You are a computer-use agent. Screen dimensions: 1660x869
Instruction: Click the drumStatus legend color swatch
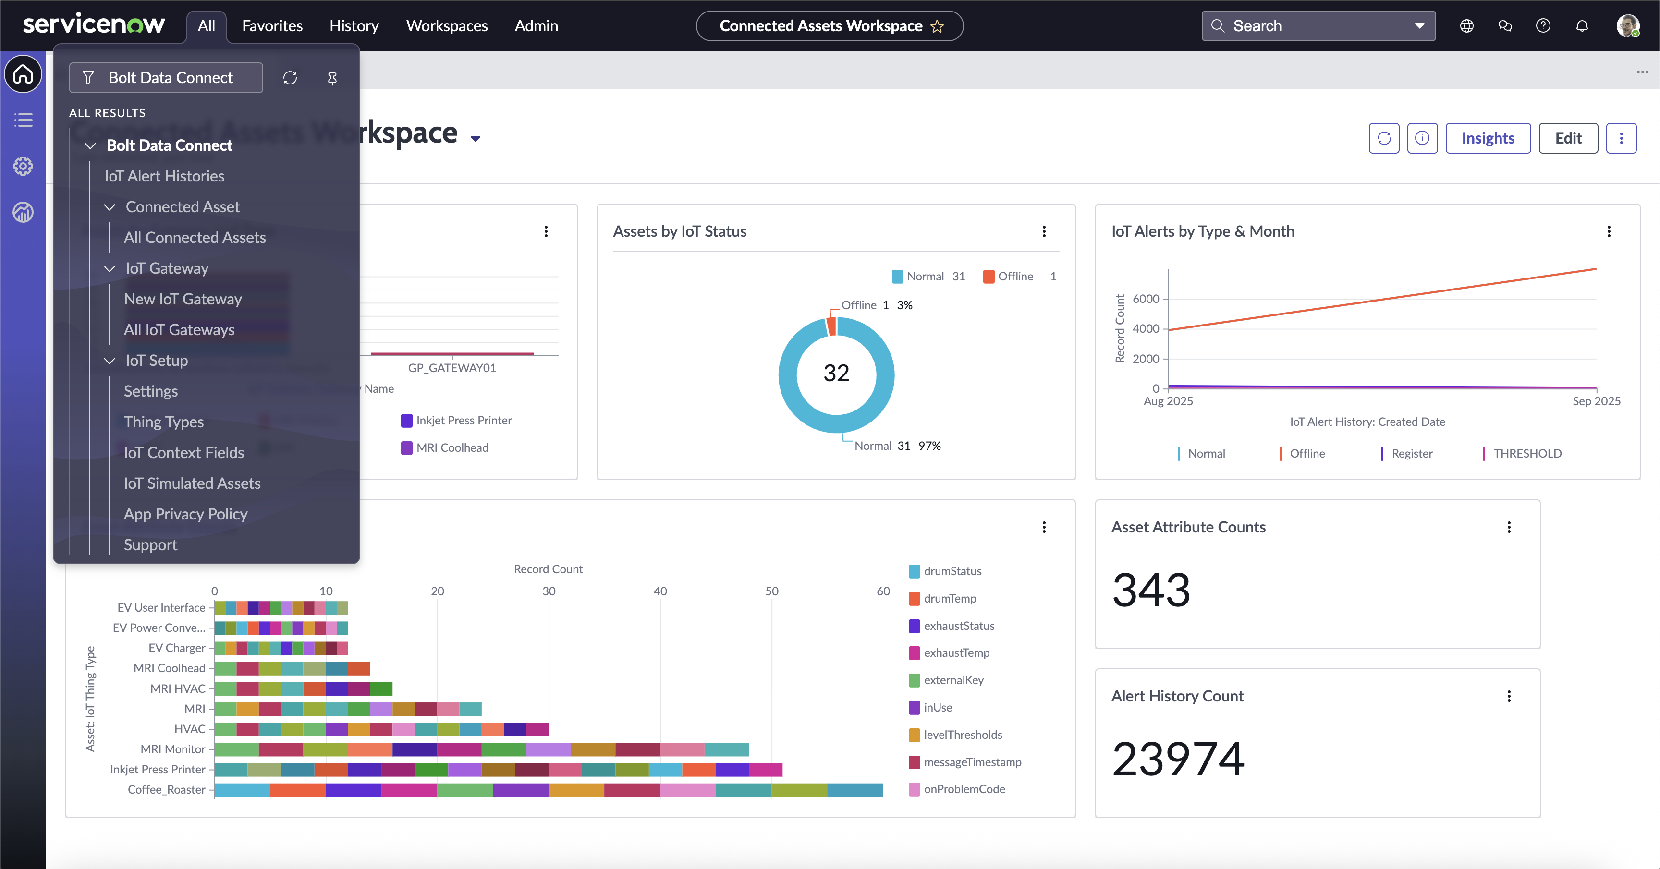[915, 571]
